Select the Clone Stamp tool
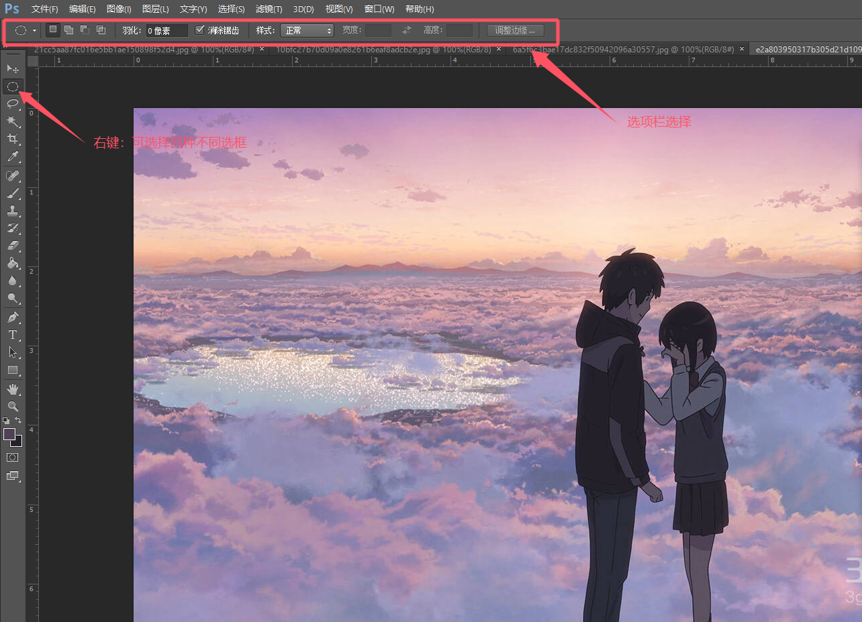The height and width of the screenshot is (622, 862). coord(13,211)
